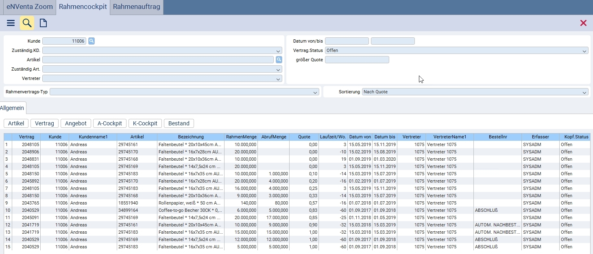Open article lookup icon next to Artikel
This screenshot has width=593, height=254.
pyautogui.click(x=279, y=60)
